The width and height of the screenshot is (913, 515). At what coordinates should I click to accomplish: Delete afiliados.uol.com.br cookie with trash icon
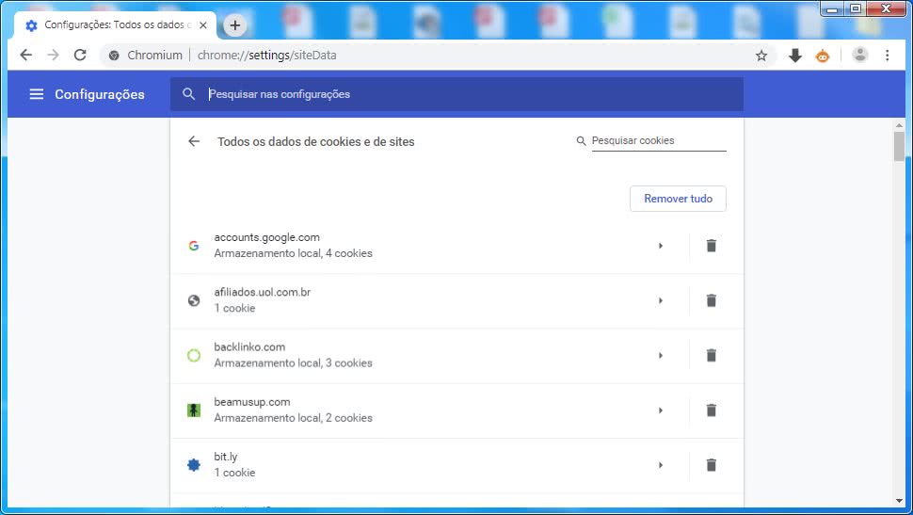point(711,300)
